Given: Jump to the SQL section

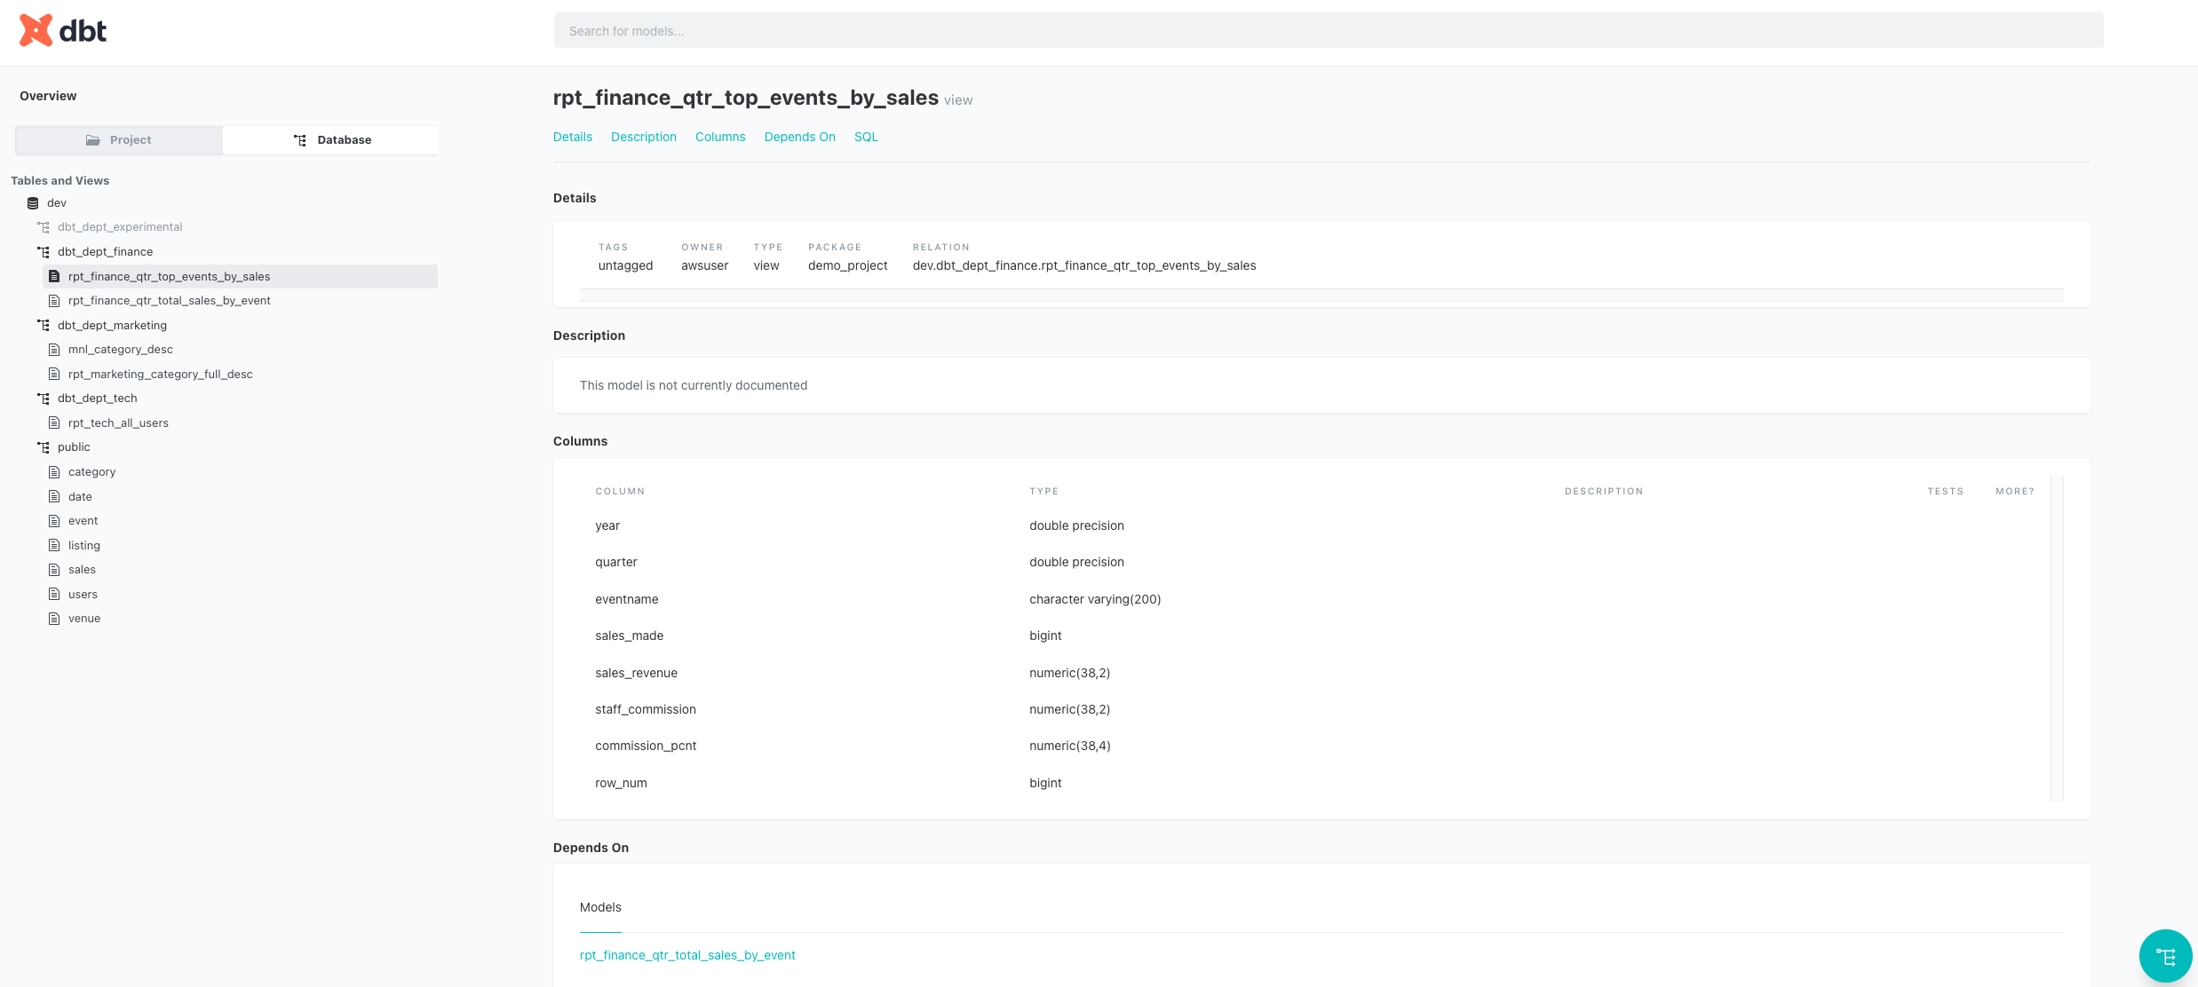Looking at the screenshot, I should 865,137.
